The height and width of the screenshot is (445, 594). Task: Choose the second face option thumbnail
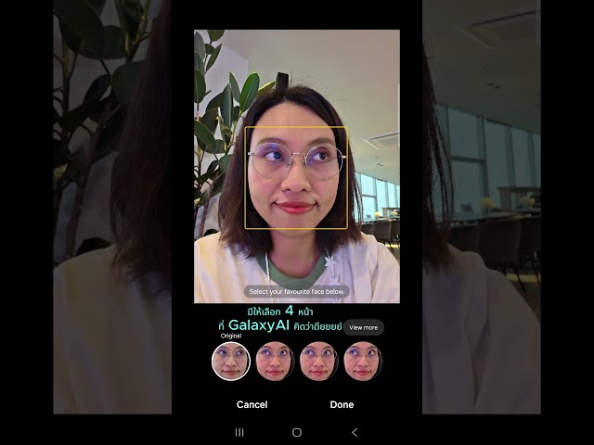pos(275,361)
